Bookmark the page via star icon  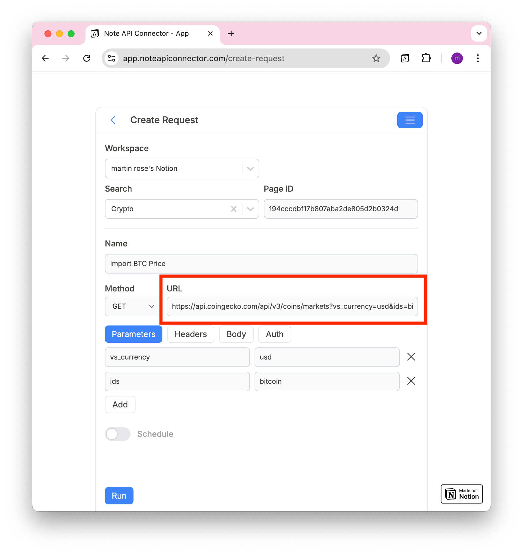point(376,58)
